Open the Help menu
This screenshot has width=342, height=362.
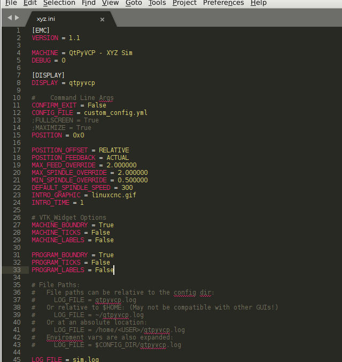[259, 3]
